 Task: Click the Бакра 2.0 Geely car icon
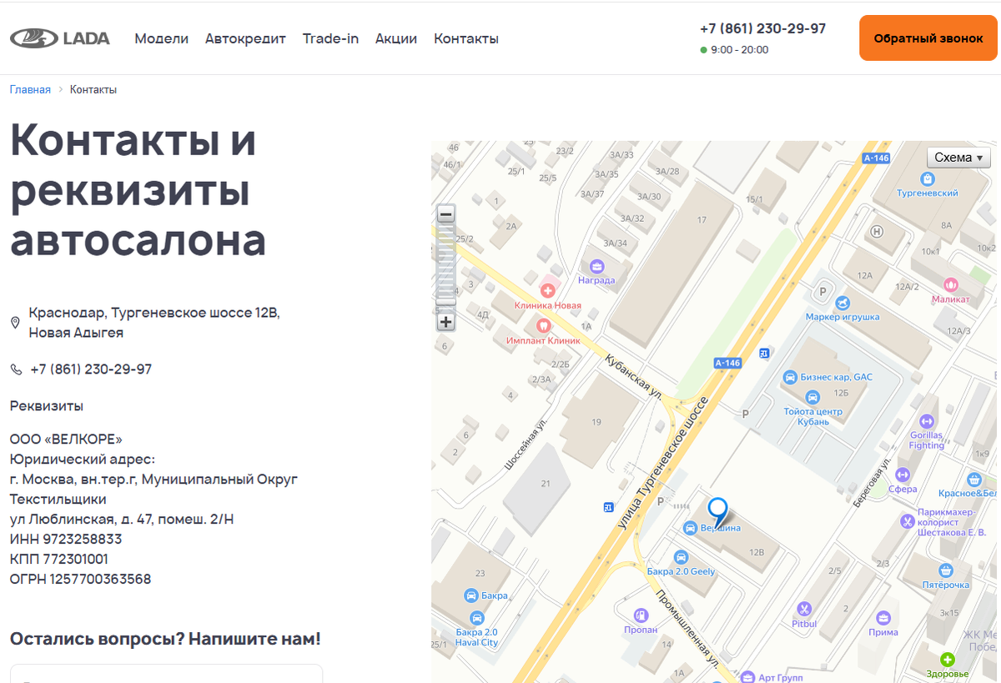(x=682, y=557)
